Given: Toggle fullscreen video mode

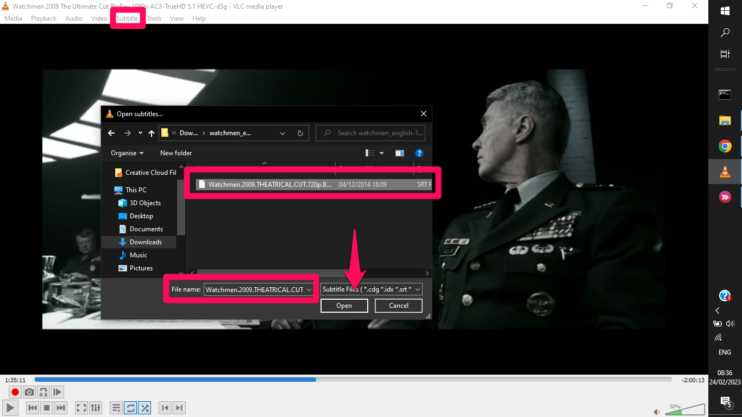Looking at the screenshot, I should [x=81, y=408].
